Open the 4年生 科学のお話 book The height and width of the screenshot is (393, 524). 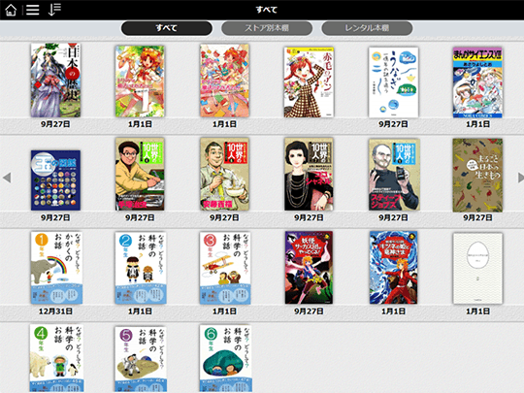point(56,358)
